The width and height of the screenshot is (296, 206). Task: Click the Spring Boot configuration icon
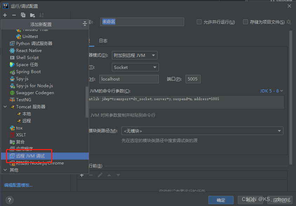(x=12, y=71)
